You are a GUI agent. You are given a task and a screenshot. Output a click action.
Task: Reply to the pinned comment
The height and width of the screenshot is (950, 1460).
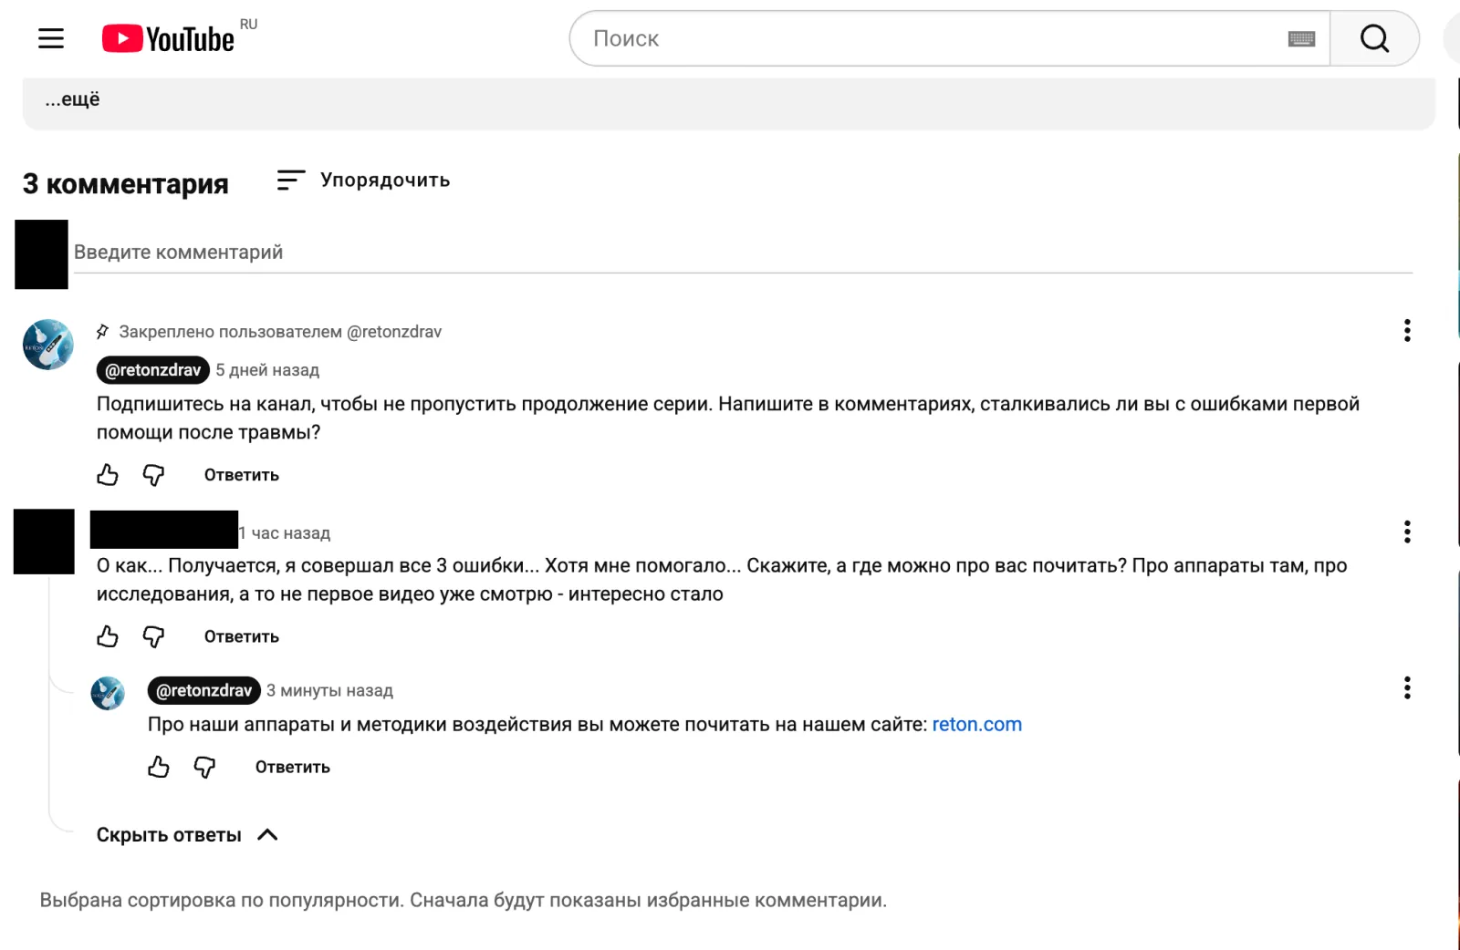[242, 475]
